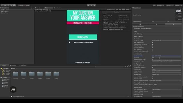Click the Version input field

[166, 58]
